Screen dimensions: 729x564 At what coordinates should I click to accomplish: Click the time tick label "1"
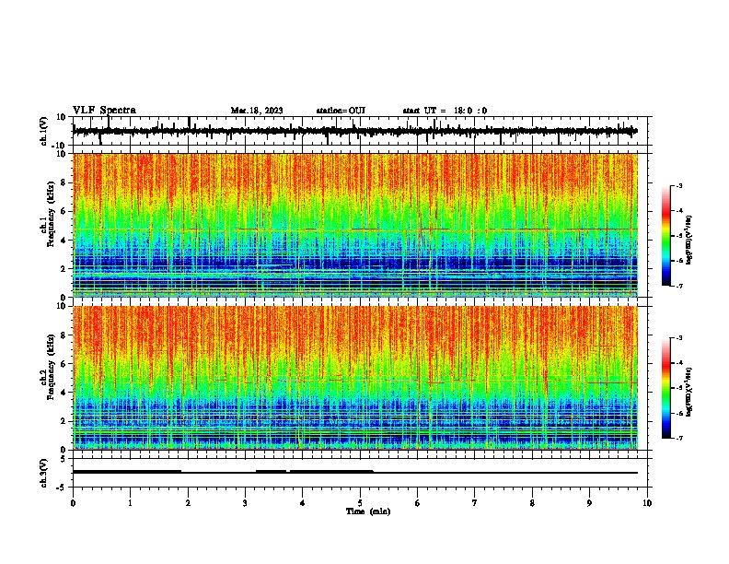tap(130, 503)
